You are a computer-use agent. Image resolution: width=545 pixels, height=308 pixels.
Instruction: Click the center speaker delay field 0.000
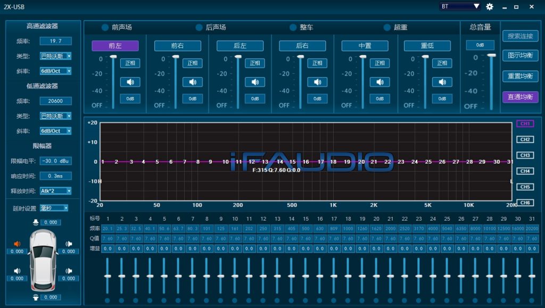coord(51,222)
